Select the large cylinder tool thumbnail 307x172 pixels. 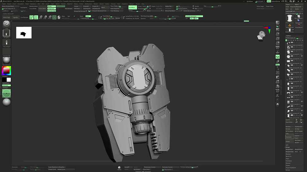coord(290,18)
